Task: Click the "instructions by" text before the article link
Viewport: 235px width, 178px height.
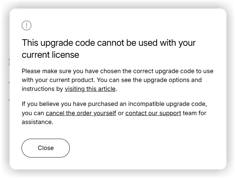Action: pyautogui.click(x=42, y=89)
